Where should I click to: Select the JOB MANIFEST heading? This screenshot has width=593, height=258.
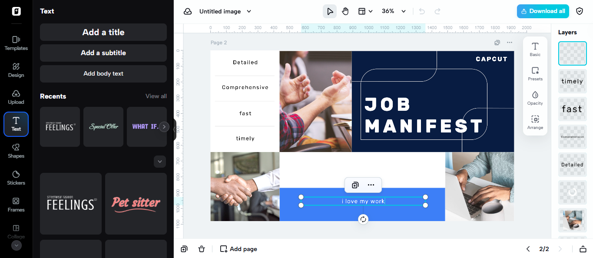pyautogui.click(x=424, y=116)
